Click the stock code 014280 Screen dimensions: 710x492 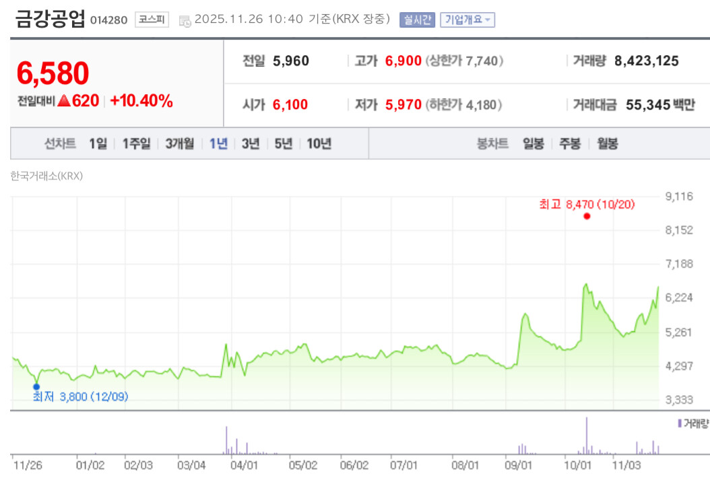[x=108, y=20]
